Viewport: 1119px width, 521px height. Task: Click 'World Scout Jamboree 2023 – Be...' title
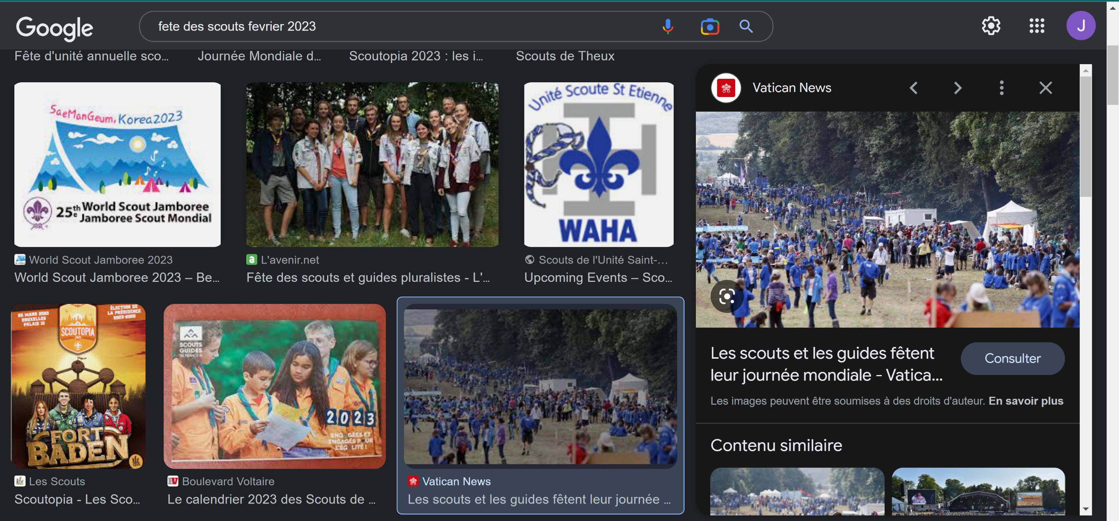pyautogui.click(x=117, y=278)
